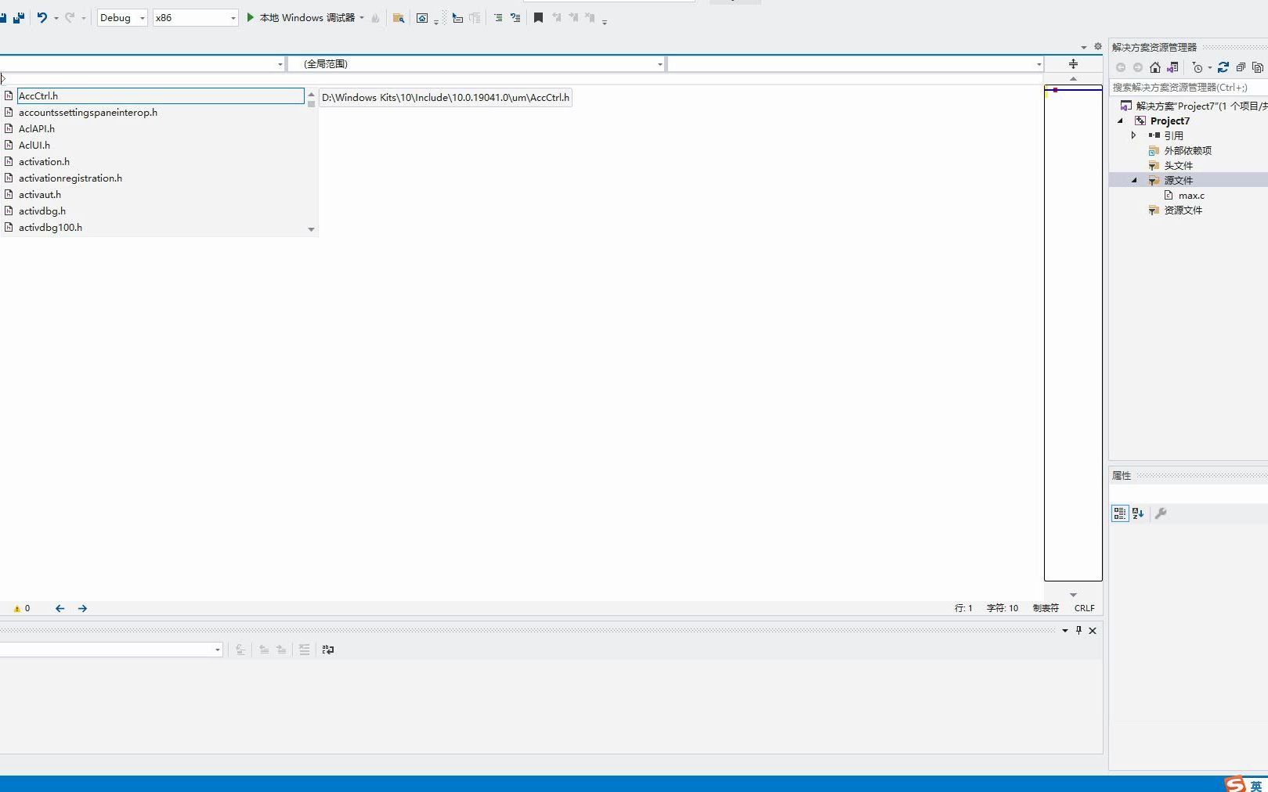The height and width of the screenshot is (792, 1268).
Task: Open the Debug configuration dropdown
Action: 122,17
